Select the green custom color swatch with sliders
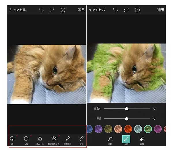 [x=148, y=129]
